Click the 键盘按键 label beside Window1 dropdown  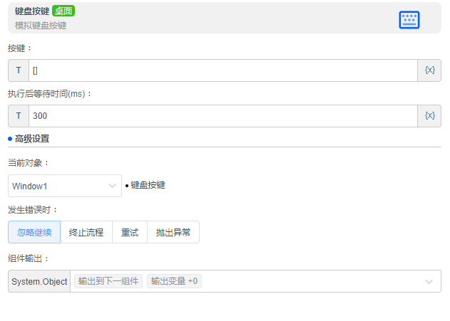pos(148,185)
